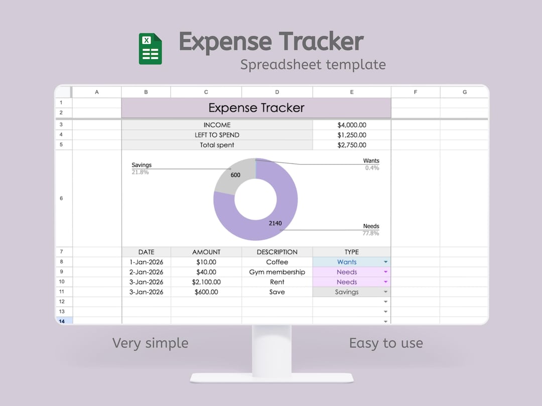
Task: Open the Needs dropdown arrow for Gym membership
Action: point(385,272)
